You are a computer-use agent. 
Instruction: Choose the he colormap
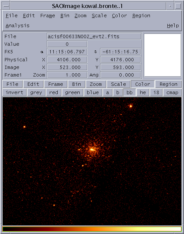[x=143, y=92]
